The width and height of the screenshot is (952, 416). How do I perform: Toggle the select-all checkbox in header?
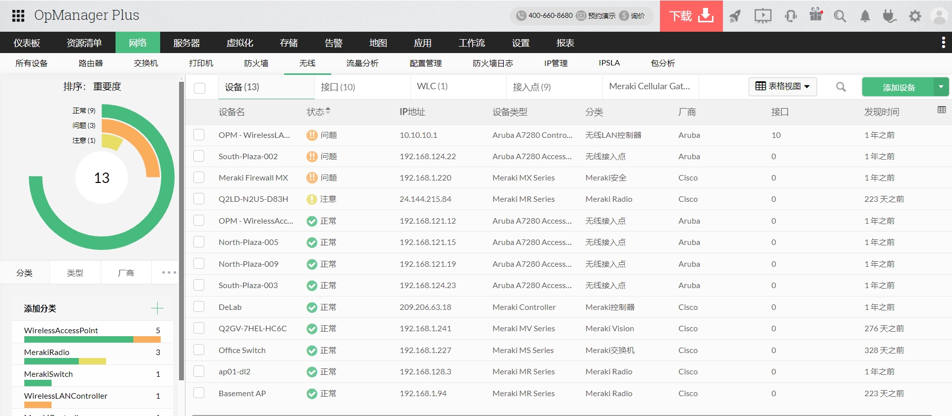[200, 88]
